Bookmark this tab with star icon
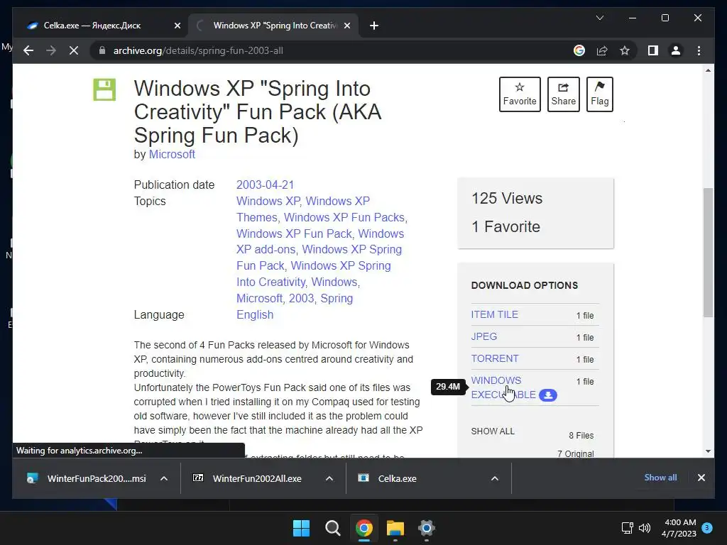Image resolution: width=727 pixels, height=545 pixels. coord(625,50)
